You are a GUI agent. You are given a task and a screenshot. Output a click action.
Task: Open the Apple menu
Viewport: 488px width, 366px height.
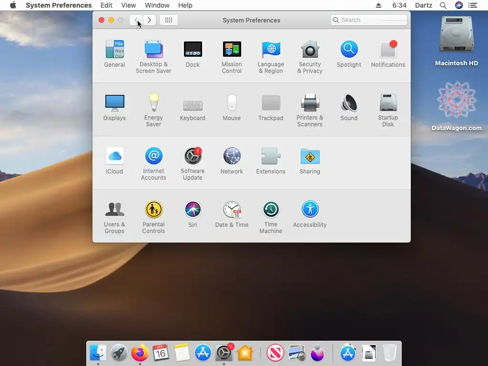pos(13,5)
